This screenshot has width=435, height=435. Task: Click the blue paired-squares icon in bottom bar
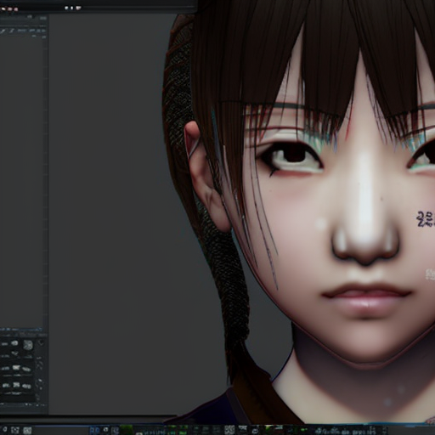(94, 430)
